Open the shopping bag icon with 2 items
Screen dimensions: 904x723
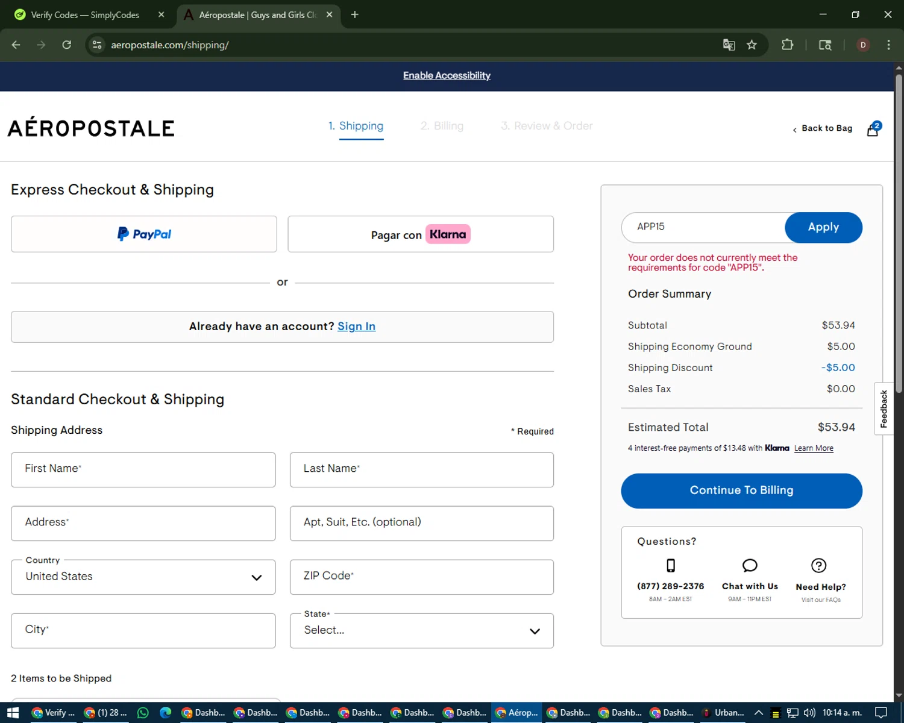tap(873, 129)
